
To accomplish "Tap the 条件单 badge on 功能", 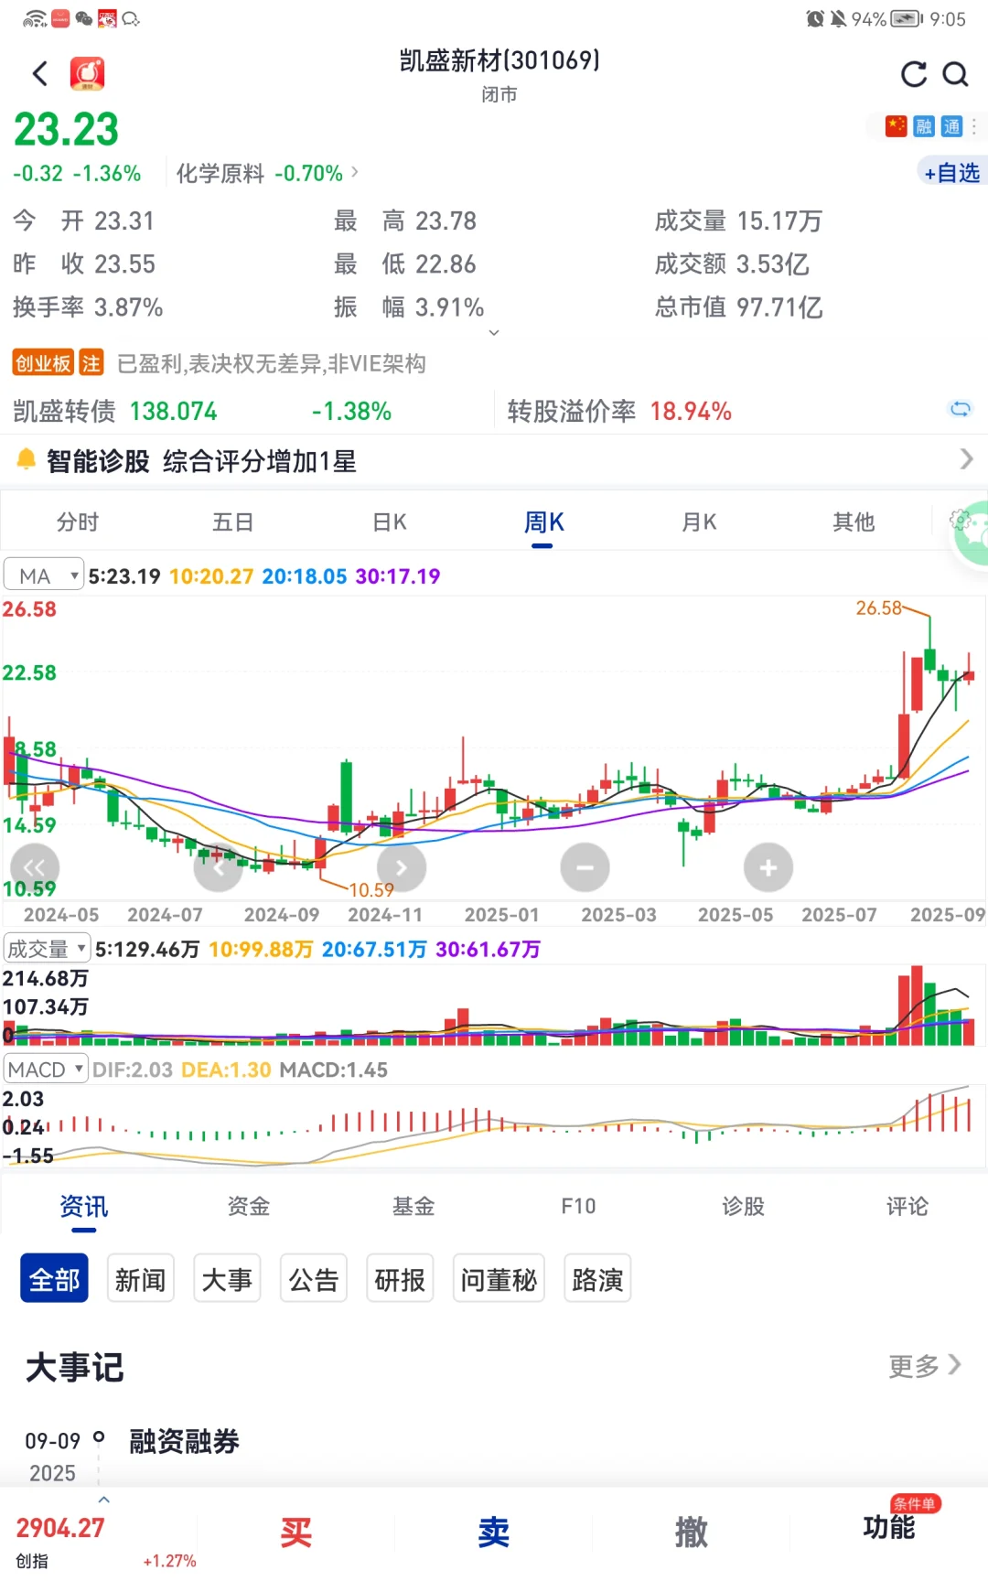I will point(916,1504).
